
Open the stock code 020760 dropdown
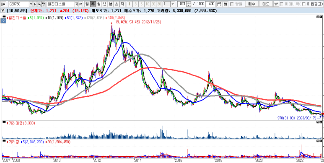pyautogui.click(x=31, y=4)
